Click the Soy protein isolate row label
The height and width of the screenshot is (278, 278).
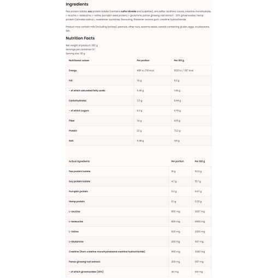[79, 181]
